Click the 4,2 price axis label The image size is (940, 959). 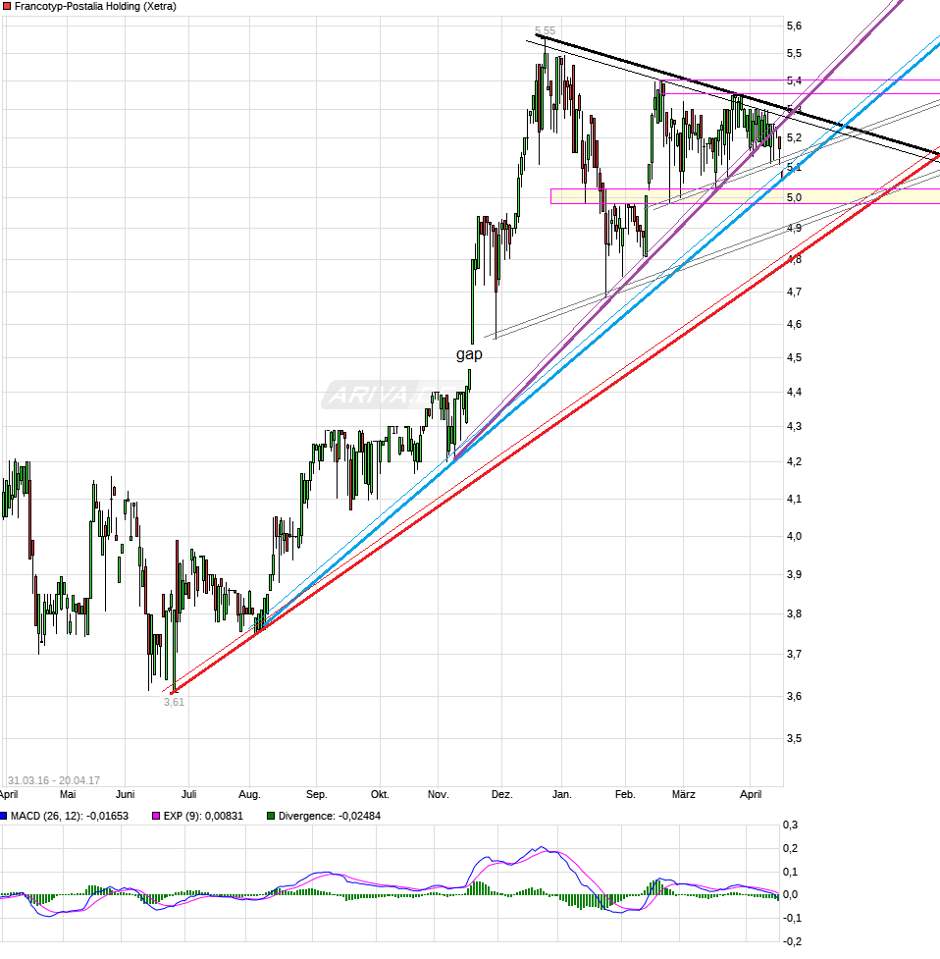[794, 461]
